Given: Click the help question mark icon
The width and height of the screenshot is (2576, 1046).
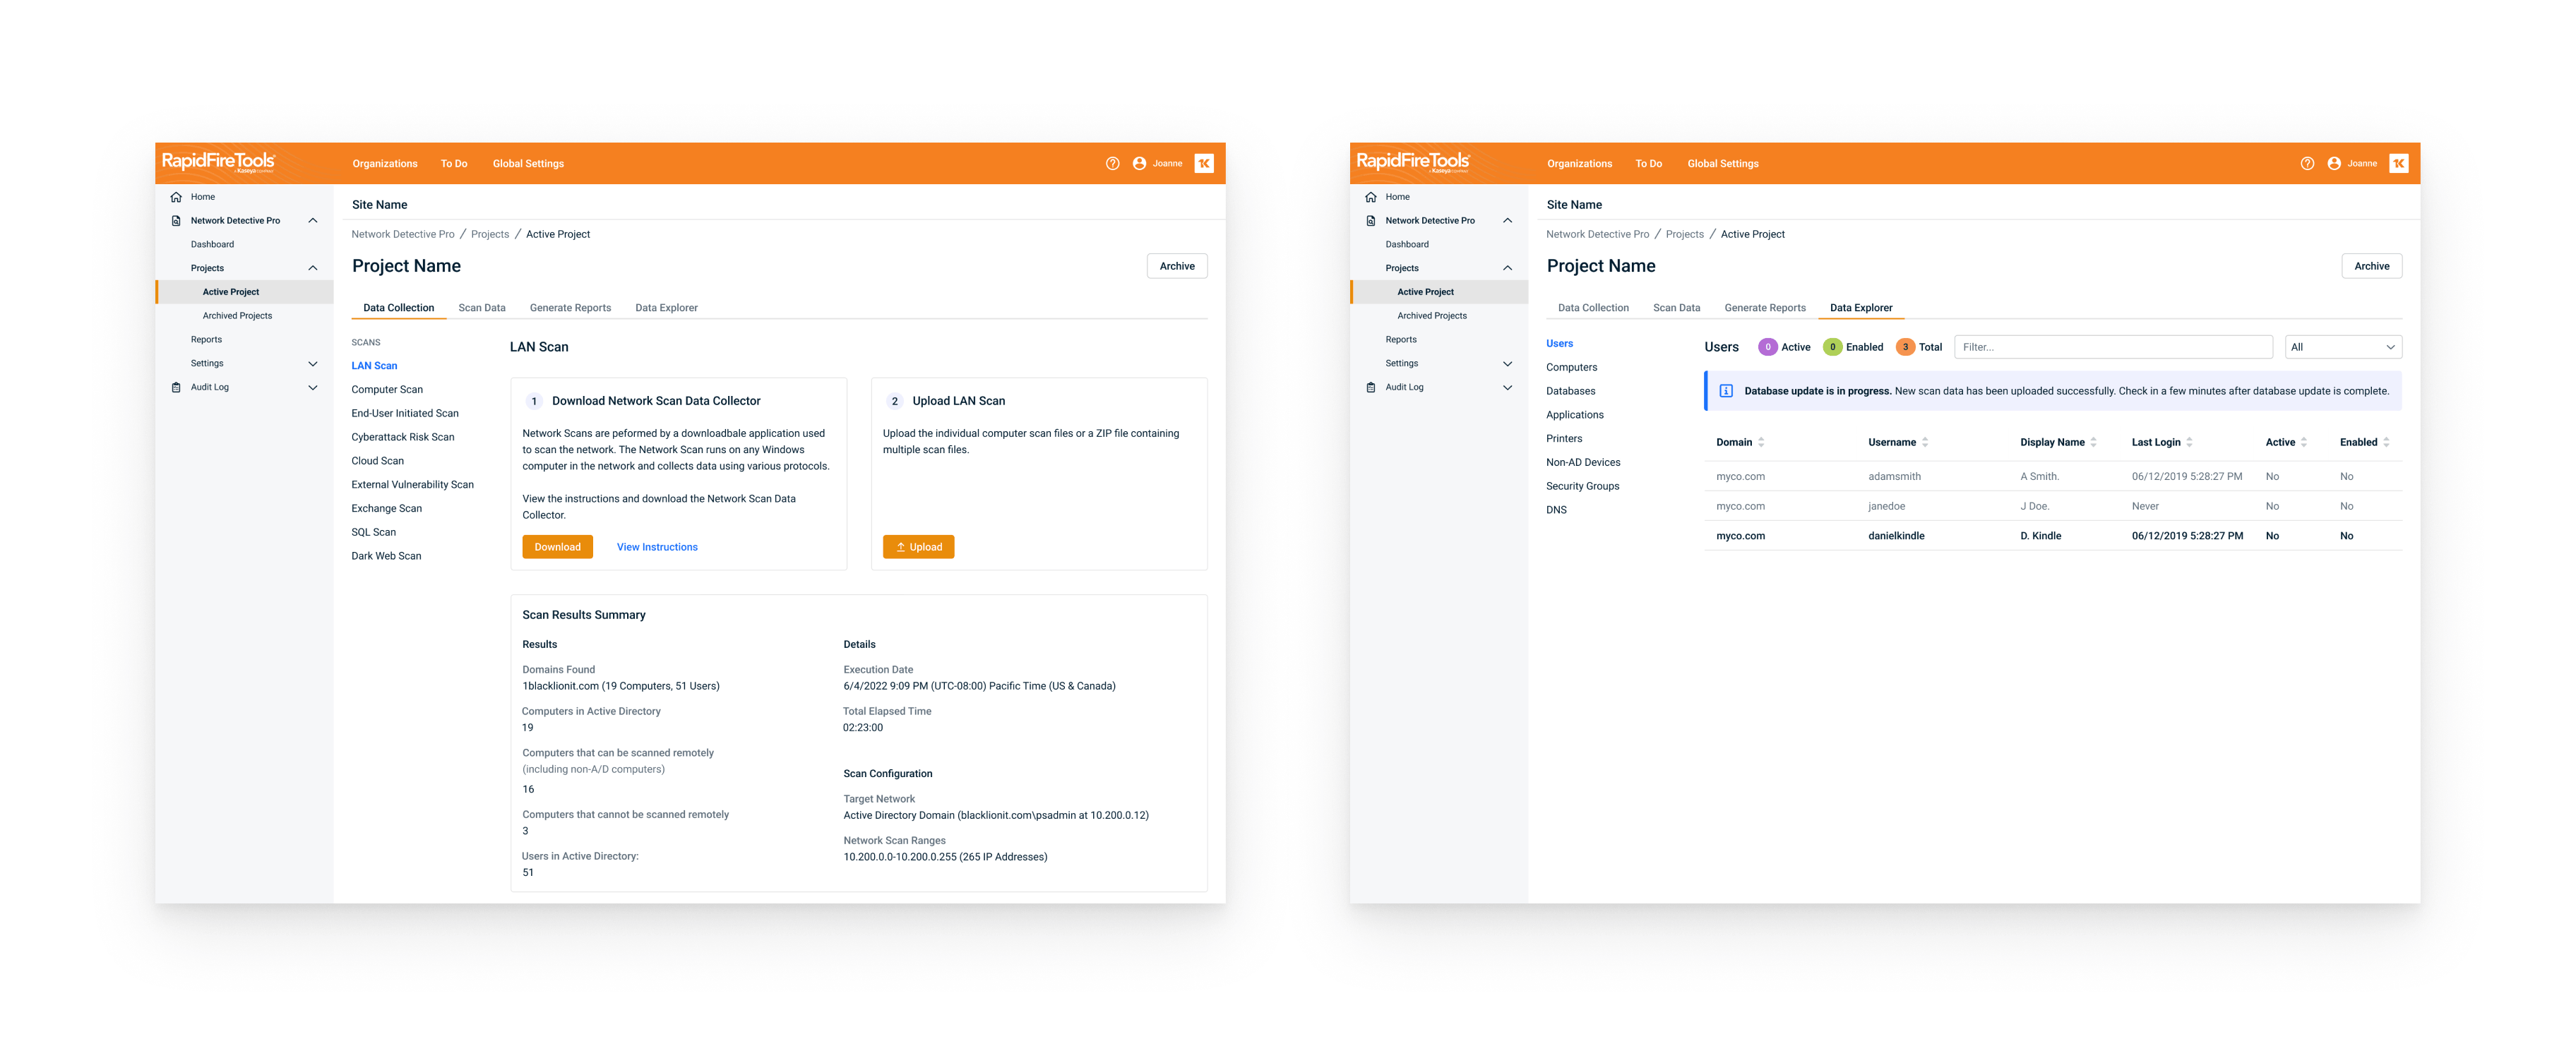Looking at the screenshot, I should coord(1112,163).
